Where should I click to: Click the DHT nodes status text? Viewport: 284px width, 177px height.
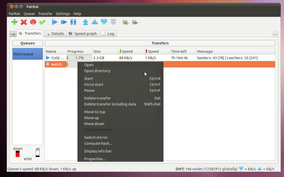(207, 169)
